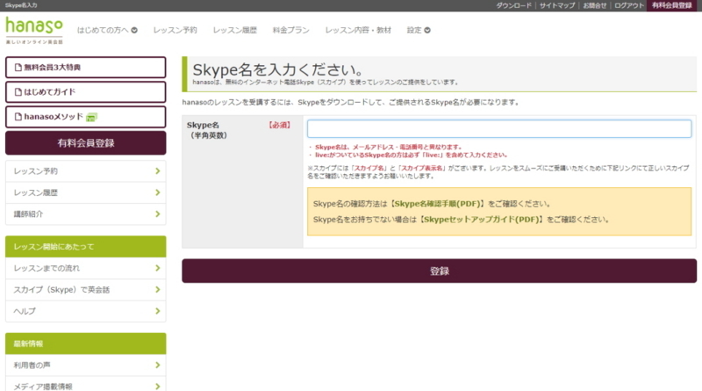Click the スカイプ表示名 red term in the note
The image size is (702, 391).
click(x=421, y=168)
